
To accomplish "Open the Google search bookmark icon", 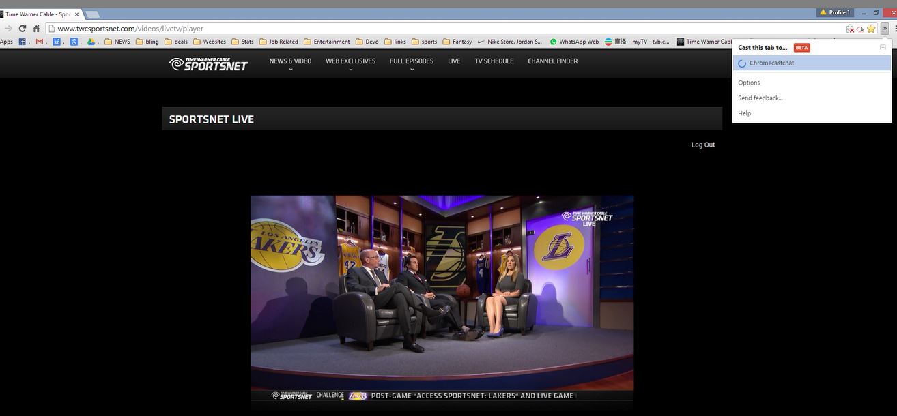I will tap(74, 42).
